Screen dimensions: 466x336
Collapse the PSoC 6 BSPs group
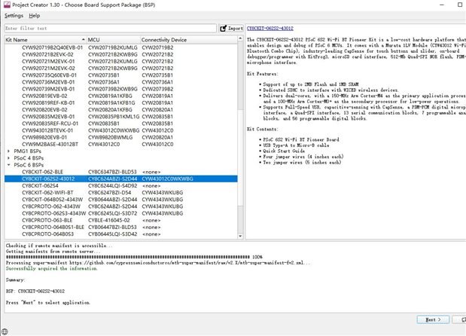pos(8,165)
